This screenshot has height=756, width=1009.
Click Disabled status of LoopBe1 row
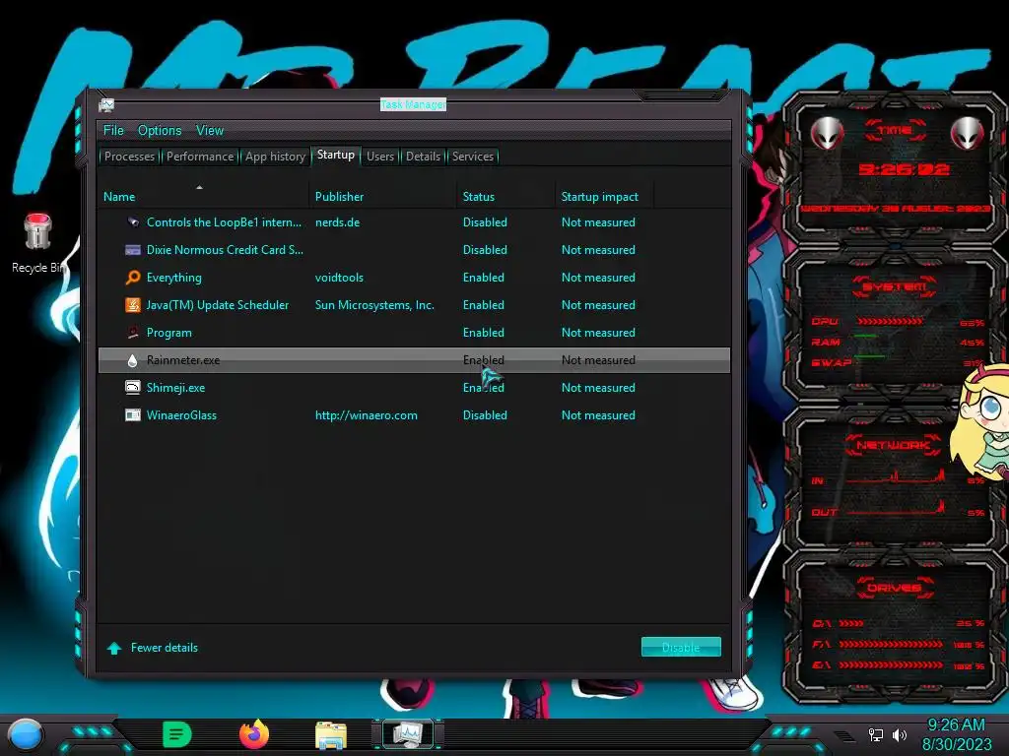point(485,222)
